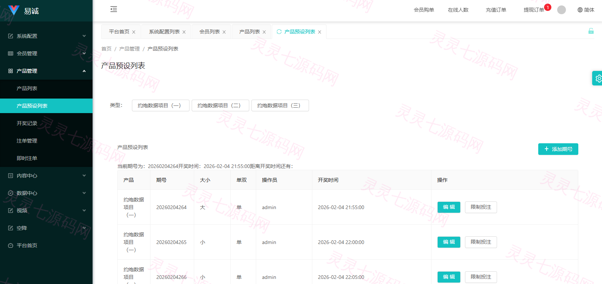Collapse the sidebar with the hamburger icon
This screenshot has width=602, height=284.
click(114, 9)
